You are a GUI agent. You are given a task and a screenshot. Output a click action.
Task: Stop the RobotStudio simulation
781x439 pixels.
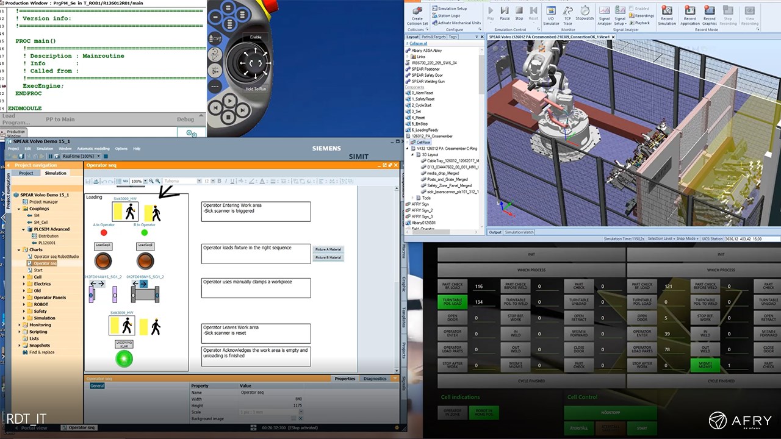[x=519, y=13]
